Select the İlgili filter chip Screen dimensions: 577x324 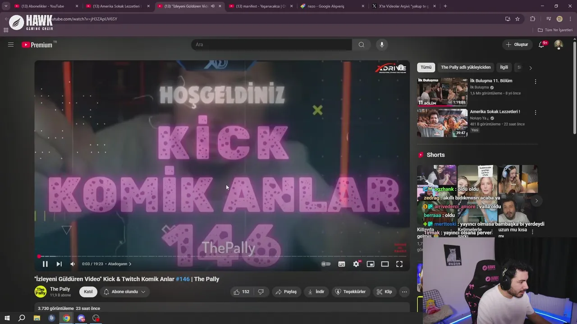click(504, 67)
